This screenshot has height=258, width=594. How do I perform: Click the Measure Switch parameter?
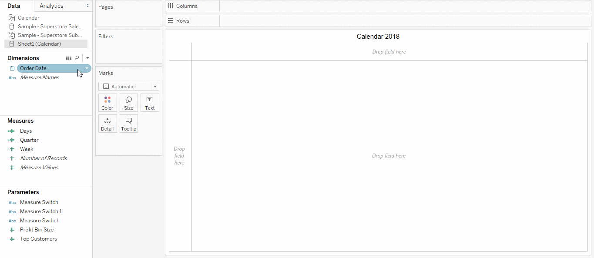point(39,202)
